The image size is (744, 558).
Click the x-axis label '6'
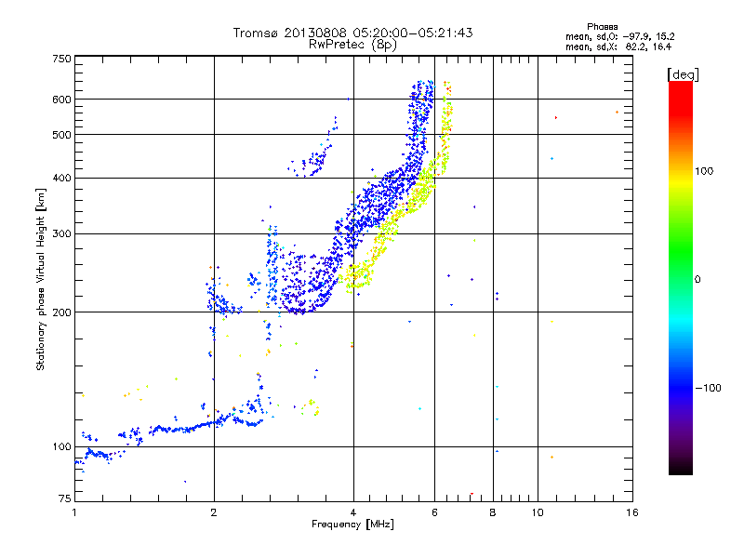click(x=434, y=512)
